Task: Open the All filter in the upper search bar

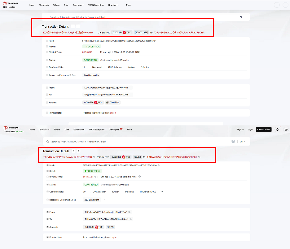Action: pos(241,17)
